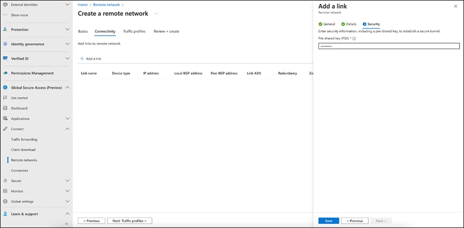Open the ellipsis menu beside the page title

tap(156, 13)
